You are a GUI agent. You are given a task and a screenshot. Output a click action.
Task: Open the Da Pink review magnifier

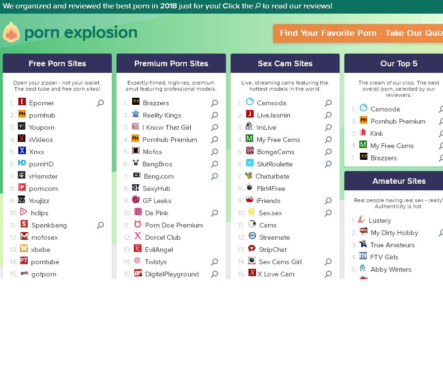coord(214,213)
